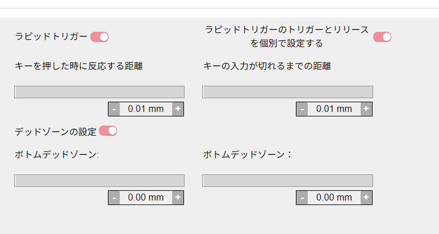Click the right ボトムデッドゾーン 0.00 mm field
This screenshot has width=439, height=234.
point(334,198)
